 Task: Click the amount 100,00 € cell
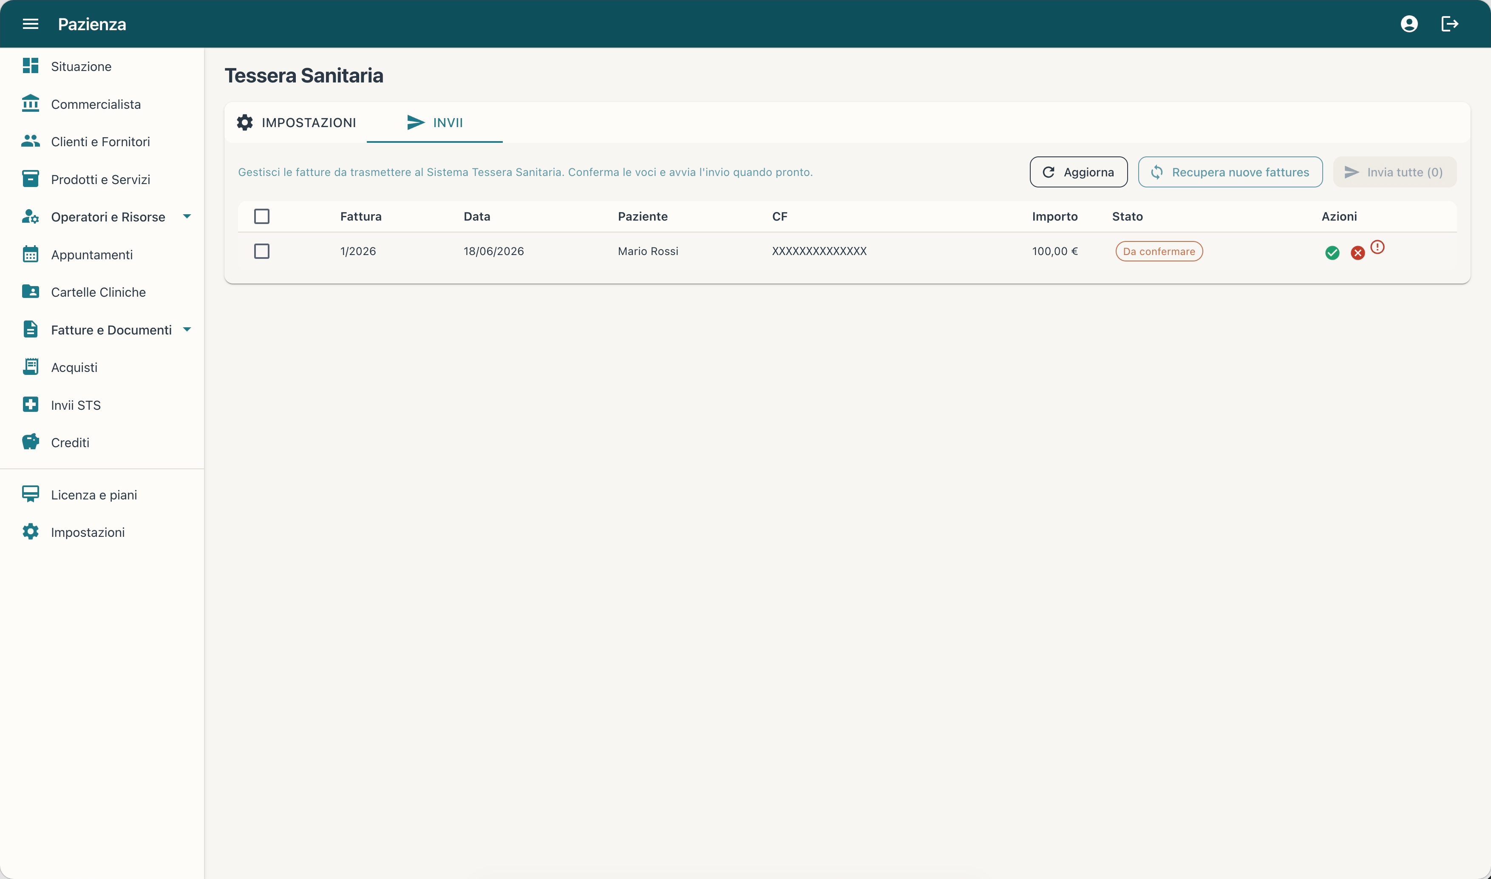point(1054,251)
